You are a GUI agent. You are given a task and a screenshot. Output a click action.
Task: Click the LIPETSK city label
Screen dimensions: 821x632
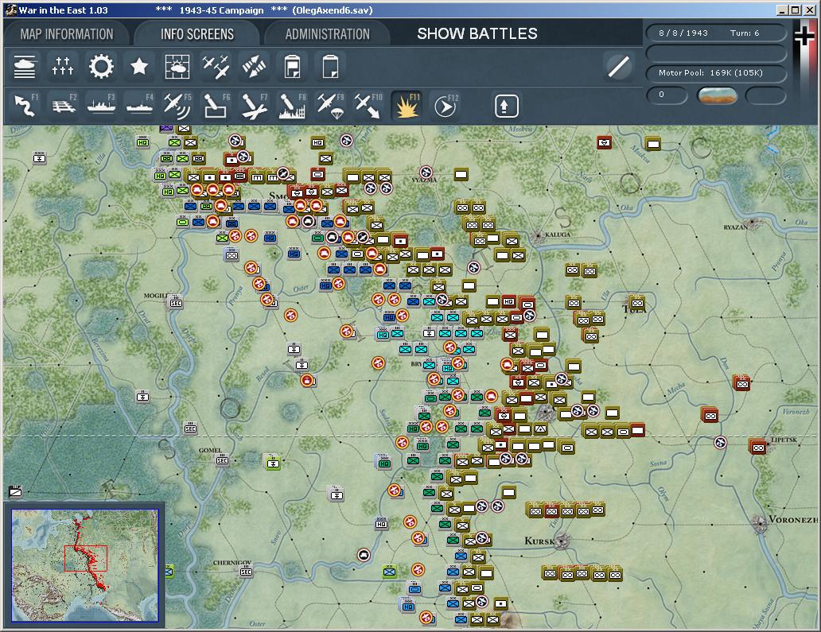pos(784,440)
